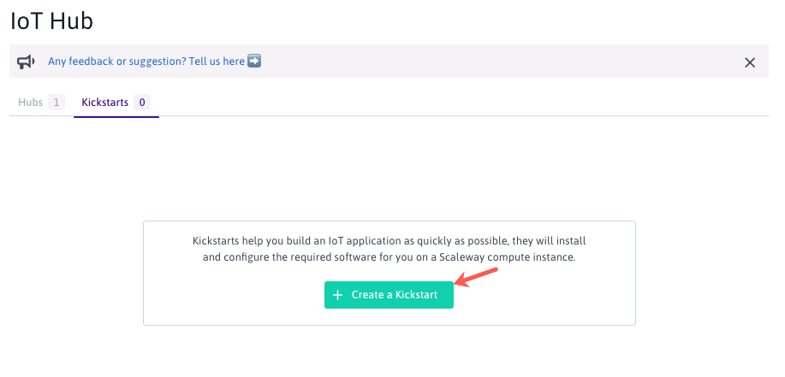Dismiss the feedback banner with the X
This screenshot has width=785, height=377.
point(750,62)
